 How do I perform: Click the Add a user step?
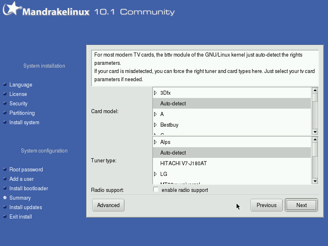[22, 179]
